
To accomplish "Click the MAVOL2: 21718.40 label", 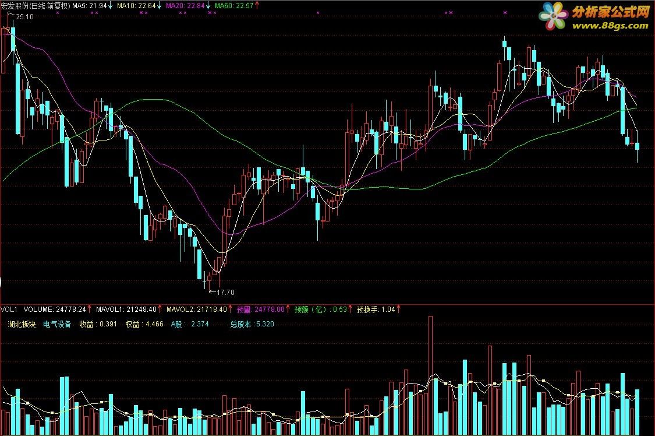I will 197,310.
